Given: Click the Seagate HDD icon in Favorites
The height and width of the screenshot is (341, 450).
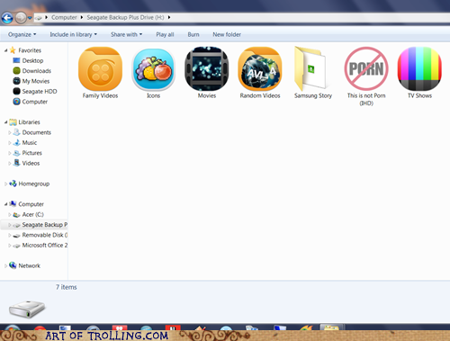Looking at the screenshot, I should 16,91.
